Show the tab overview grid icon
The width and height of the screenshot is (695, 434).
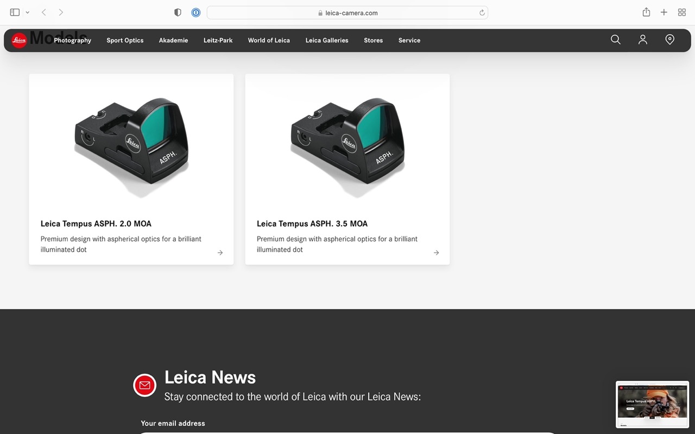682,12
